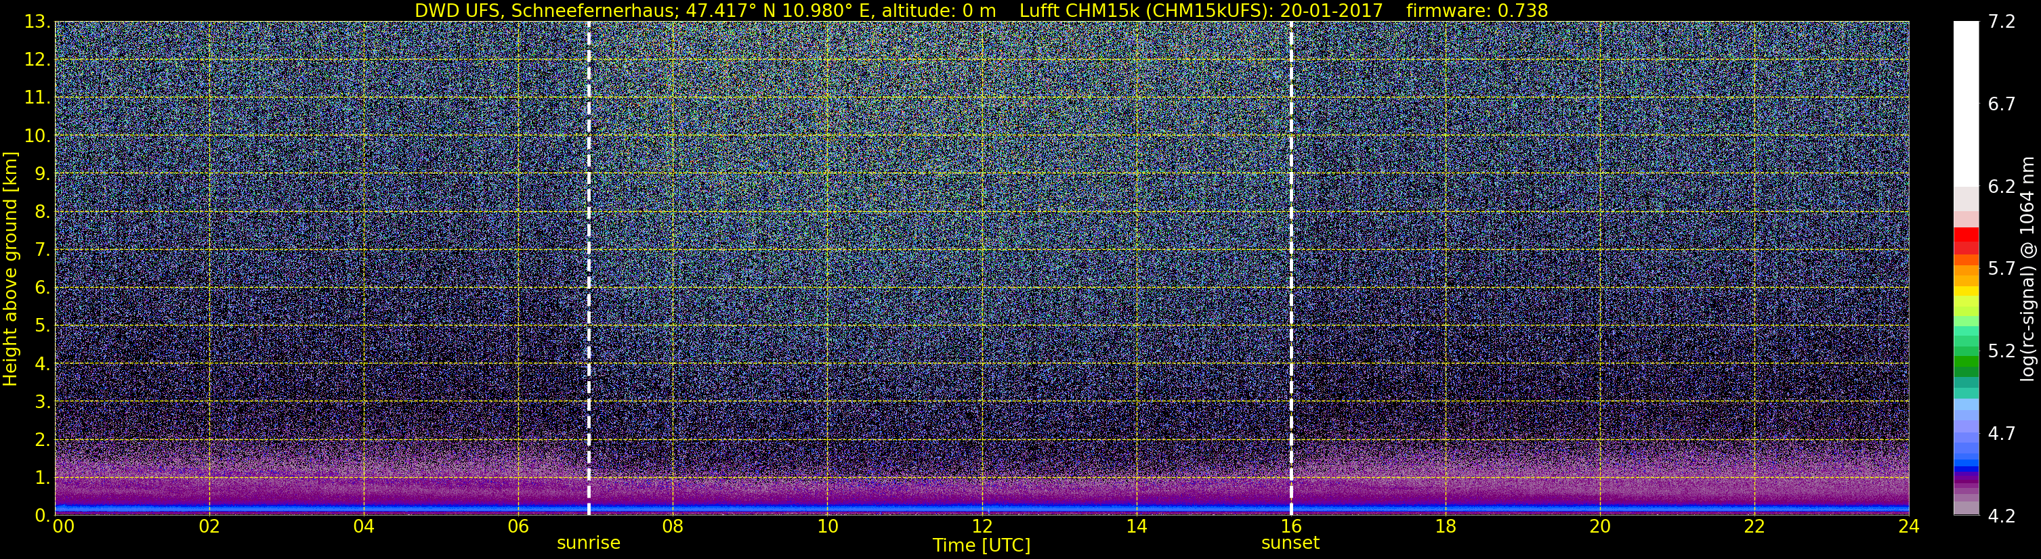Click the 4.7 colorbar tick label
Viewport: 2041px width, 559px height.
[x=2002, y=434]
